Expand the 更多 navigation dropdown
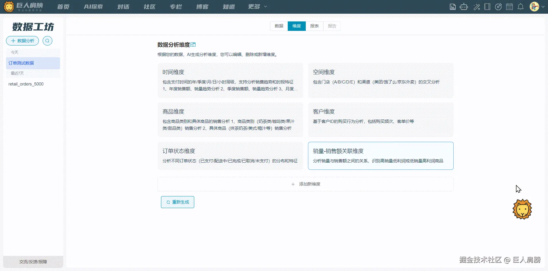548x271 pixels. point(256,7)
